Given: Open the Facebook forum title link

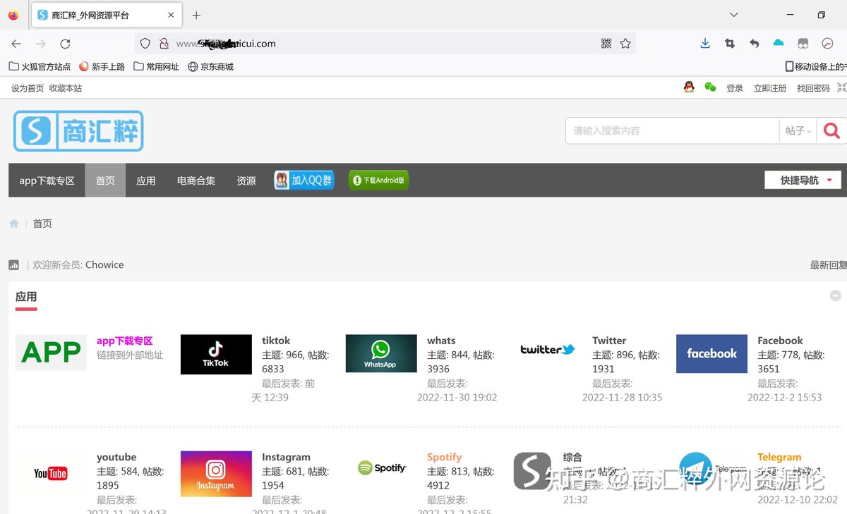Looking at the screenshot, I should coord(780,341).
